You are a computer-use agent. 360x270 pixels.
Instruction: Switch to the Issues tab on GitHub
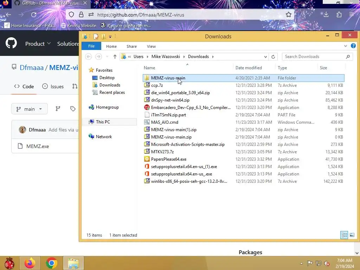tap(53, 86)
